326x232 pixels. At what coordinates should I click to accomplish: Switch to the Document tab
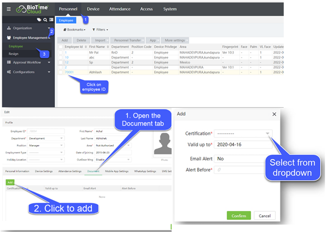click(94, 171)
